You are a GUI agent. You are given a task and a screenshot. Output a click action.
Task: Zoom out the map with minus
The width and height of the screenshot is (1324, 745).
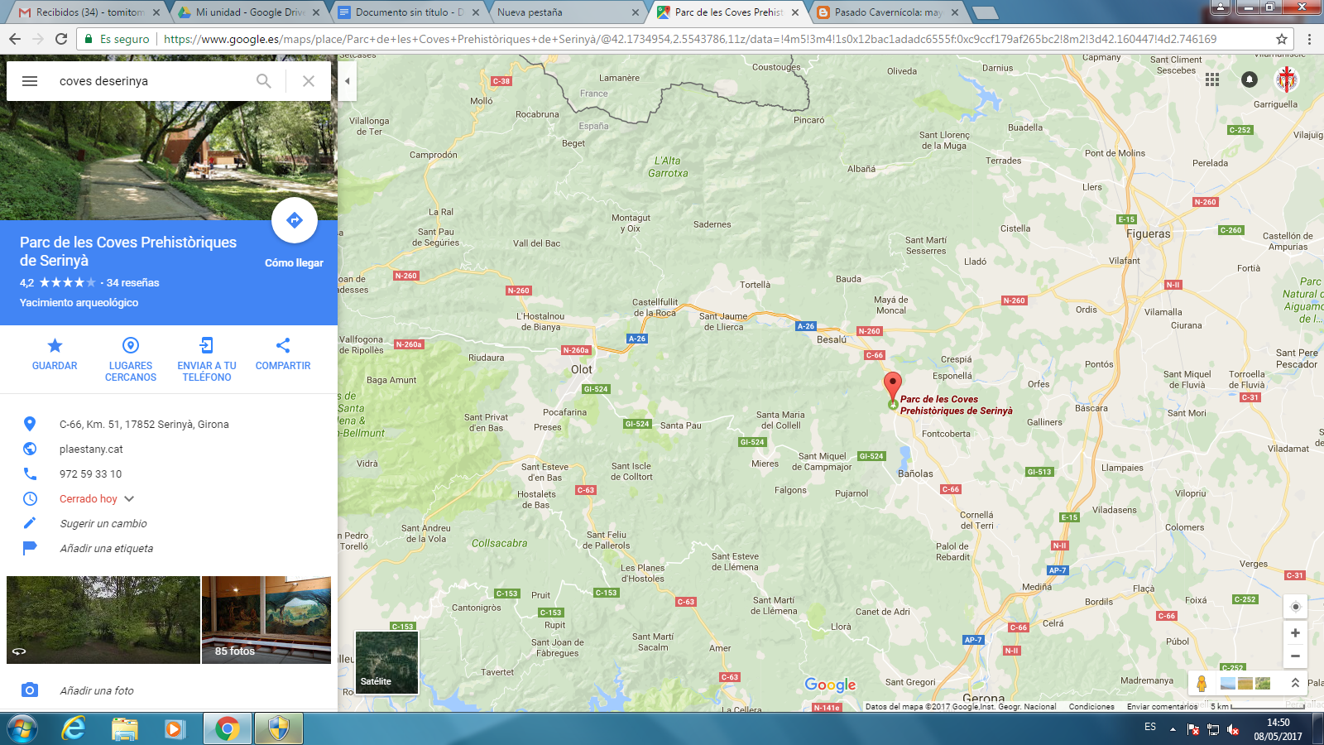point(1295,656)
